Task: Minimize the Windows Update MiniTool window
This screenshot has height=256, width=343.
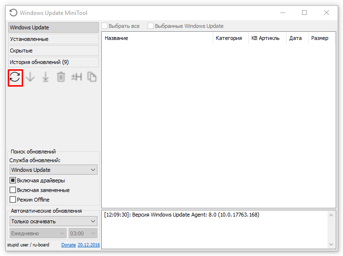Action: pos(283,13)
